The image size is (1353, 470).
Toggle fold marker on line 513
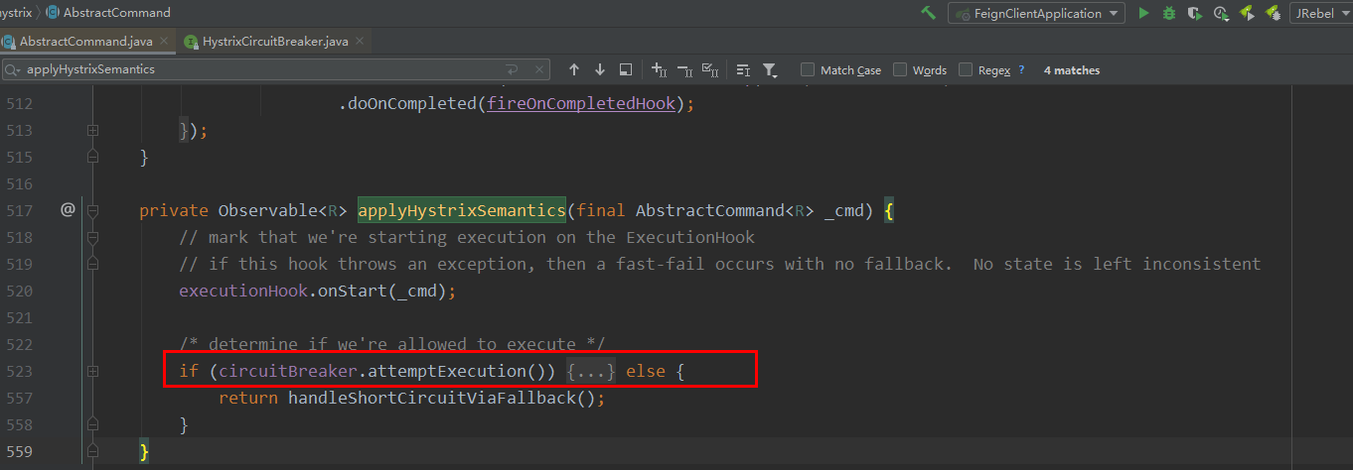[92, 130]
